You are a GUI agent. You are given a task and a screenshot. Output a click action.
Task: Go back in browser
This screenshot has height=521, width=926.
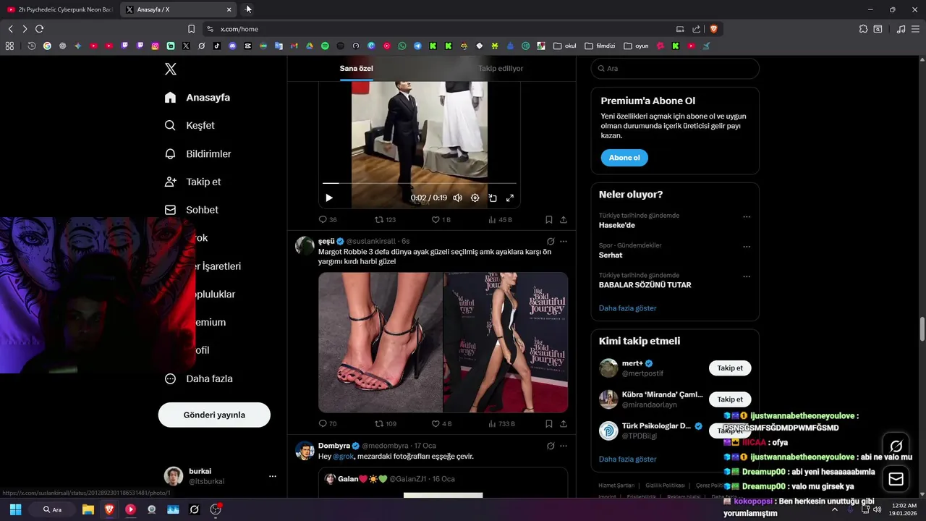[10, 29]
